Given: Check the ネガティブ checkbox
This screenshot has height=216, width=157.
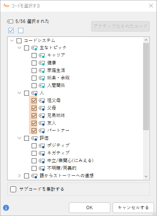Looking at the screenshot, I should (x=34, y=153).
